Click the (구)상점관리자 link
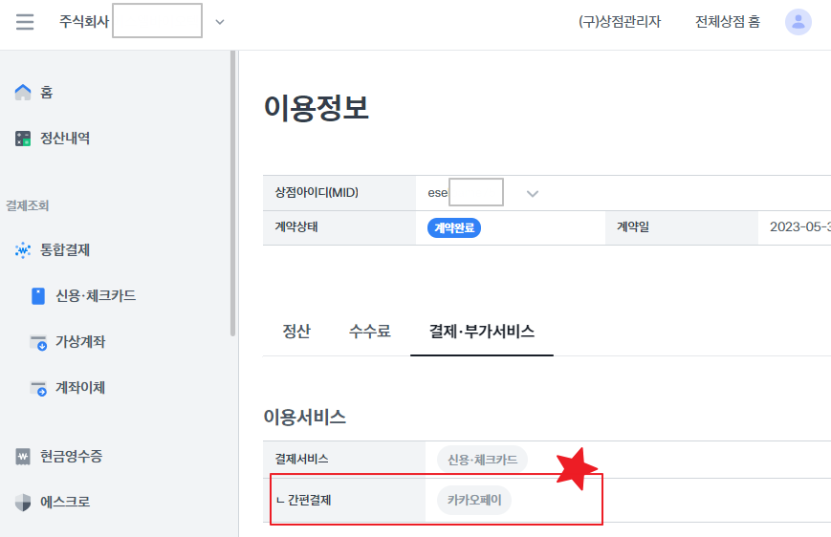Viewport: 831px width, 537px height. tap(620, 22)
